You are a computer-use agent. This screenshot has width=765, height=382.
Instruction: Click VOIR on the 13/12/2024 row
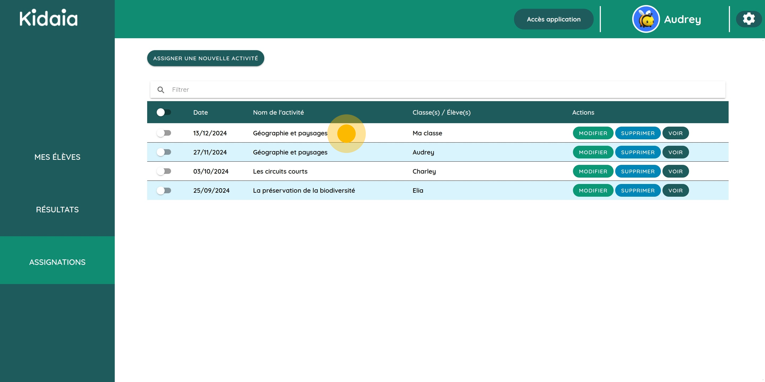(675, 133)
